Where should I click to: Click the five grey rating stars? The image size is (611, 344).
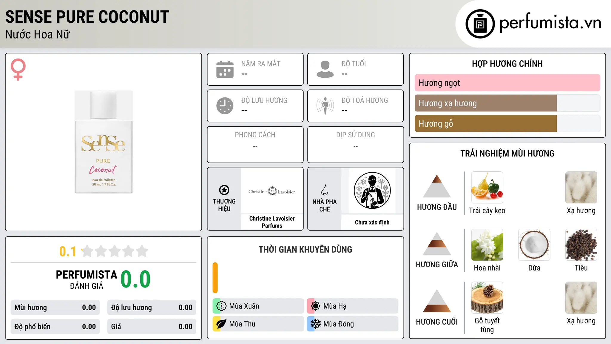(115, 251)
